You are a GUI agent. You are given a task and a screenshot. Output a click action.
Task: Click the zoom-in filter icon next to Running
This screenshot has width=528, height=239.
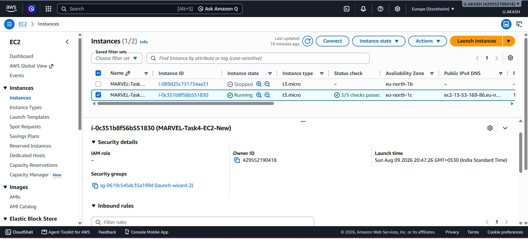tap(259, 95)
